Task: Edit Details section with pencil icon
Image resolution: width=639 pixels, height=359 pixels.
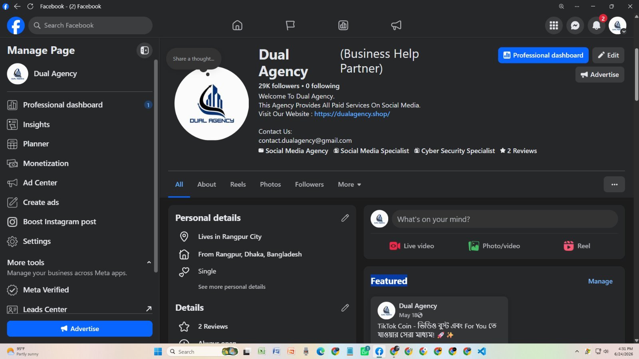Action: click(x=345, y=308)
